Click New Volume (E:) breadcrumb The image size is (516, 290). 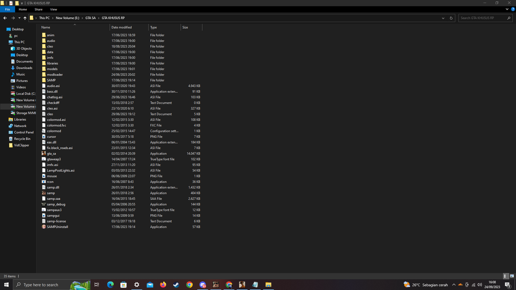pos(67,18)
